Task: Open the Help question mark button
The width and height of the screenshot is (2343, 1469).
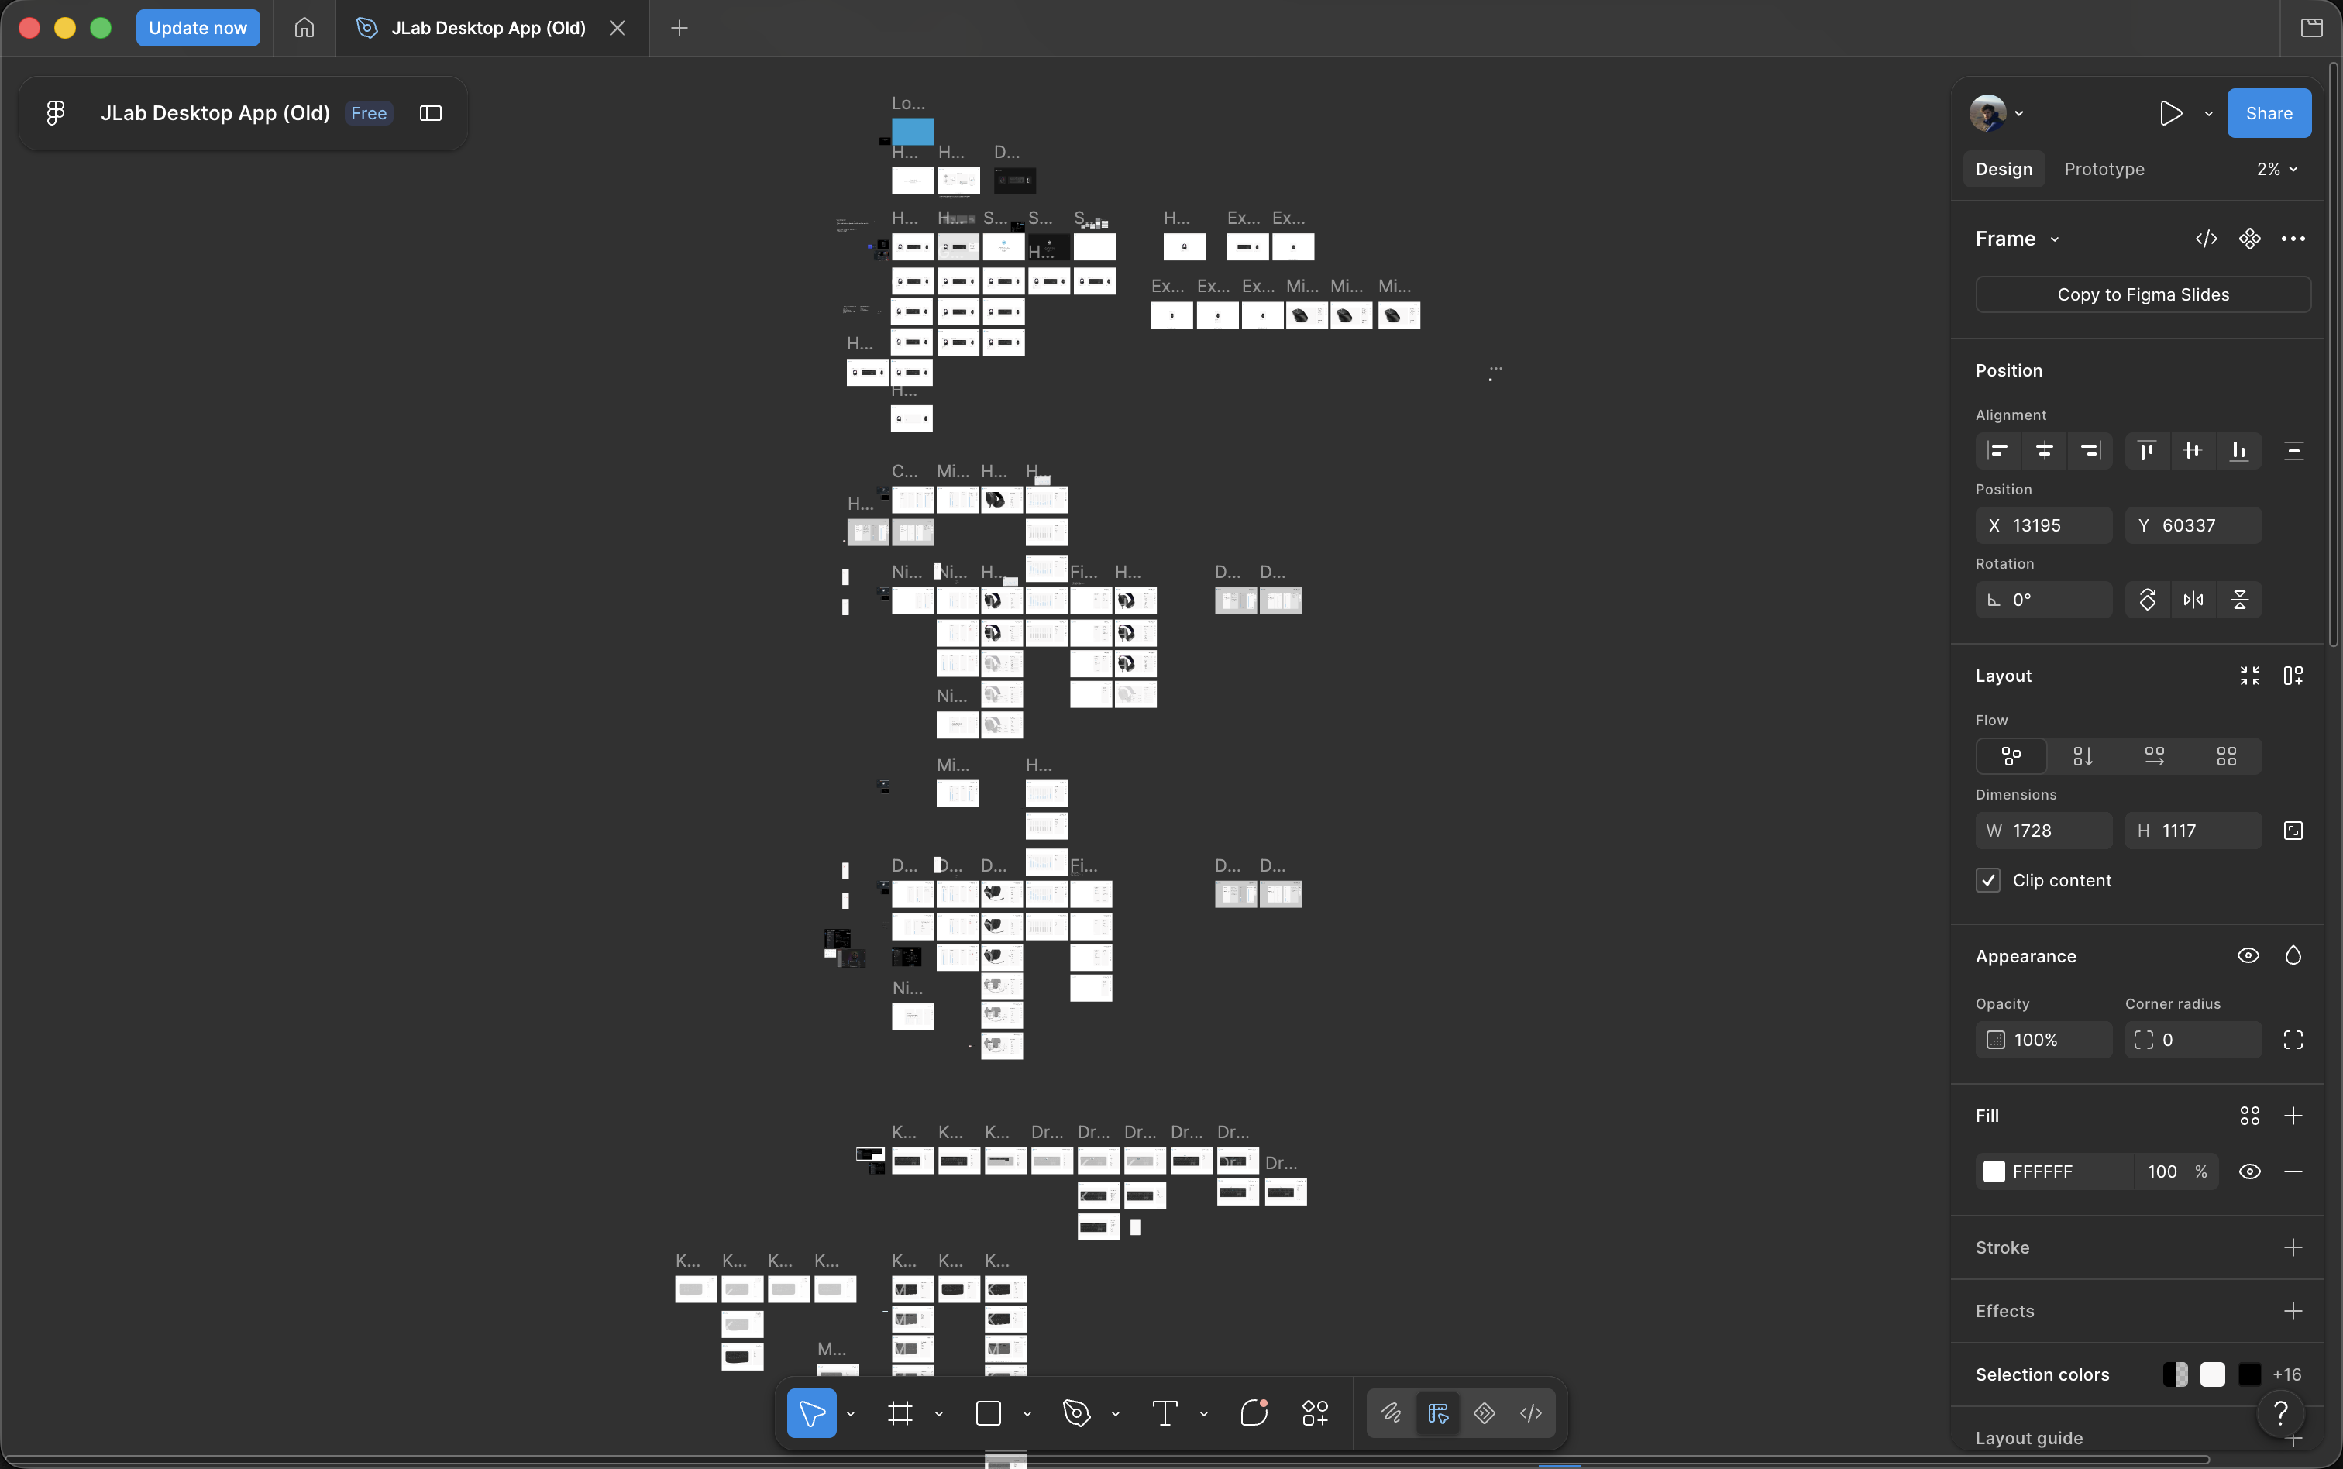Action: [2281, 1412]
